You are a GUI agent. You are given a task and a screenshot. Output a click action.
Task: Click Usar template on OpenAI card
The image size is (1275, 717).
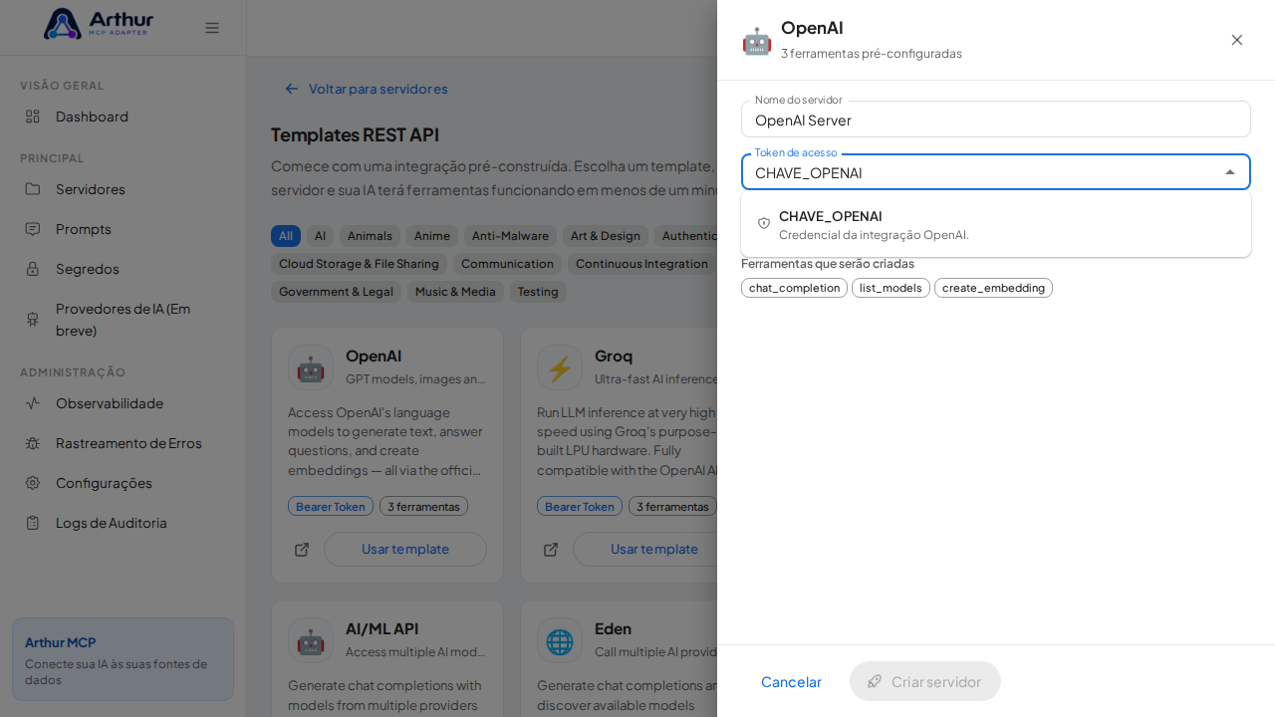point(405,550)
